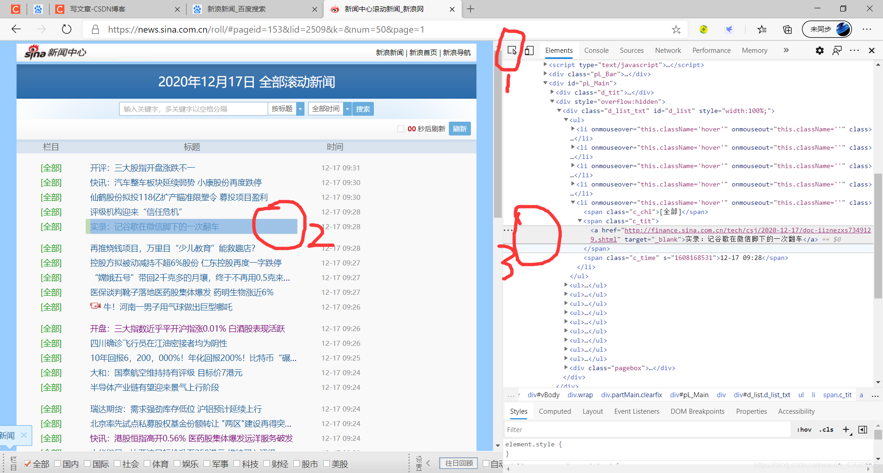Toggle the computed styles sidebar icon
Viewport: 883px width, 473px height.
863,430
